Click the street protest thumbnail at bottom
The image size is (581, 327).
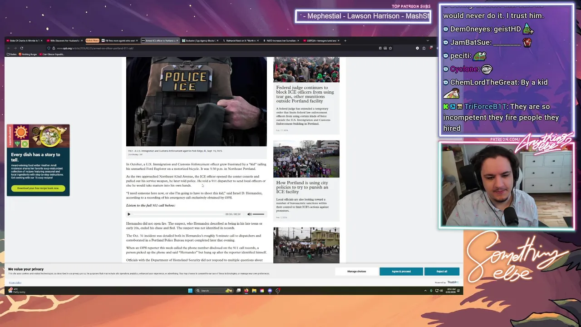point(306,245)
